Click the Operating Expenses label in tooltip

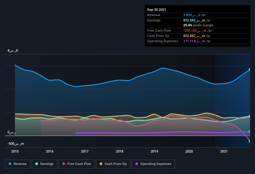click(x=163, y=41)
